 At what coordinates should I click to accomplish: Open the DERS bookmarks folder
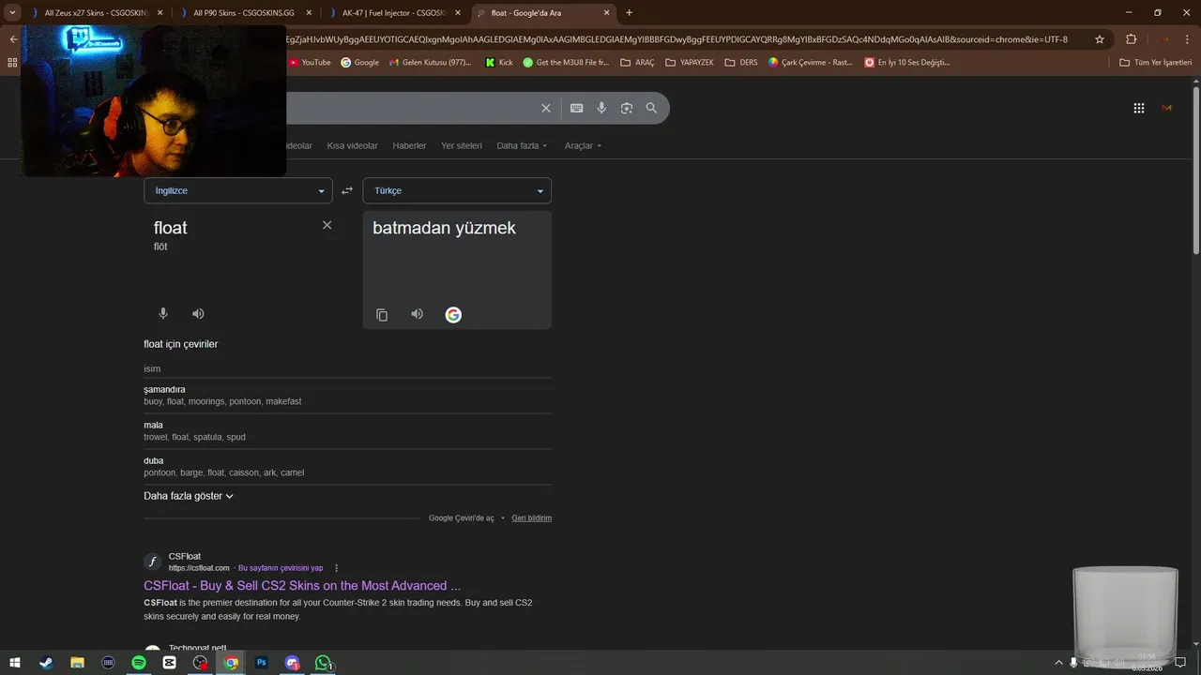point(741,62)
